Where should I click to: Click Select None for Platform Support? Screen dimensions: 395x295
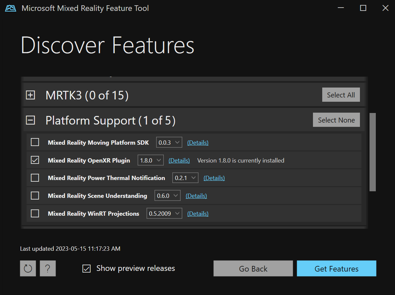[336, 120]
